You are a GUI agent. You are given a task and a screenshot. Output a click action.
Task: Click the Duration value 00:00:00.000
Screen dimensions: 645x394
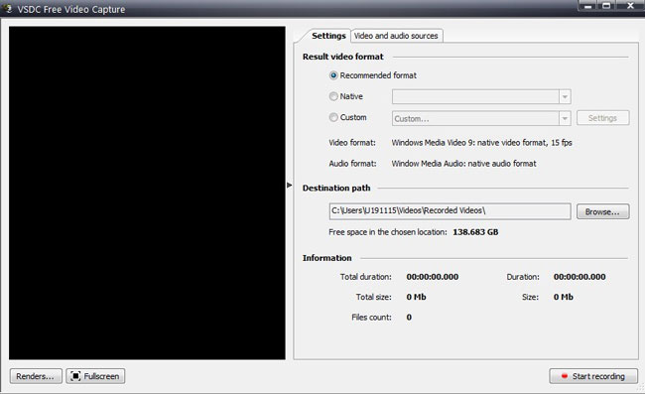[x=580, y=277]
